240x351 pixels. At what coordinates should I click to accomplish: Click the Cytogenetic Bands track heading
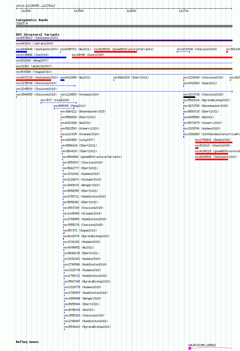(x=32, y=20)
